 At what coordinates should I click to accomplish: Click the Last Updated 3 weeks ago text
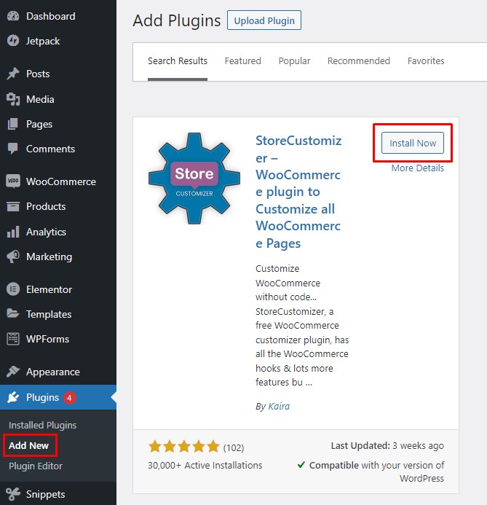pyautogui.click(x=387, y=446)
